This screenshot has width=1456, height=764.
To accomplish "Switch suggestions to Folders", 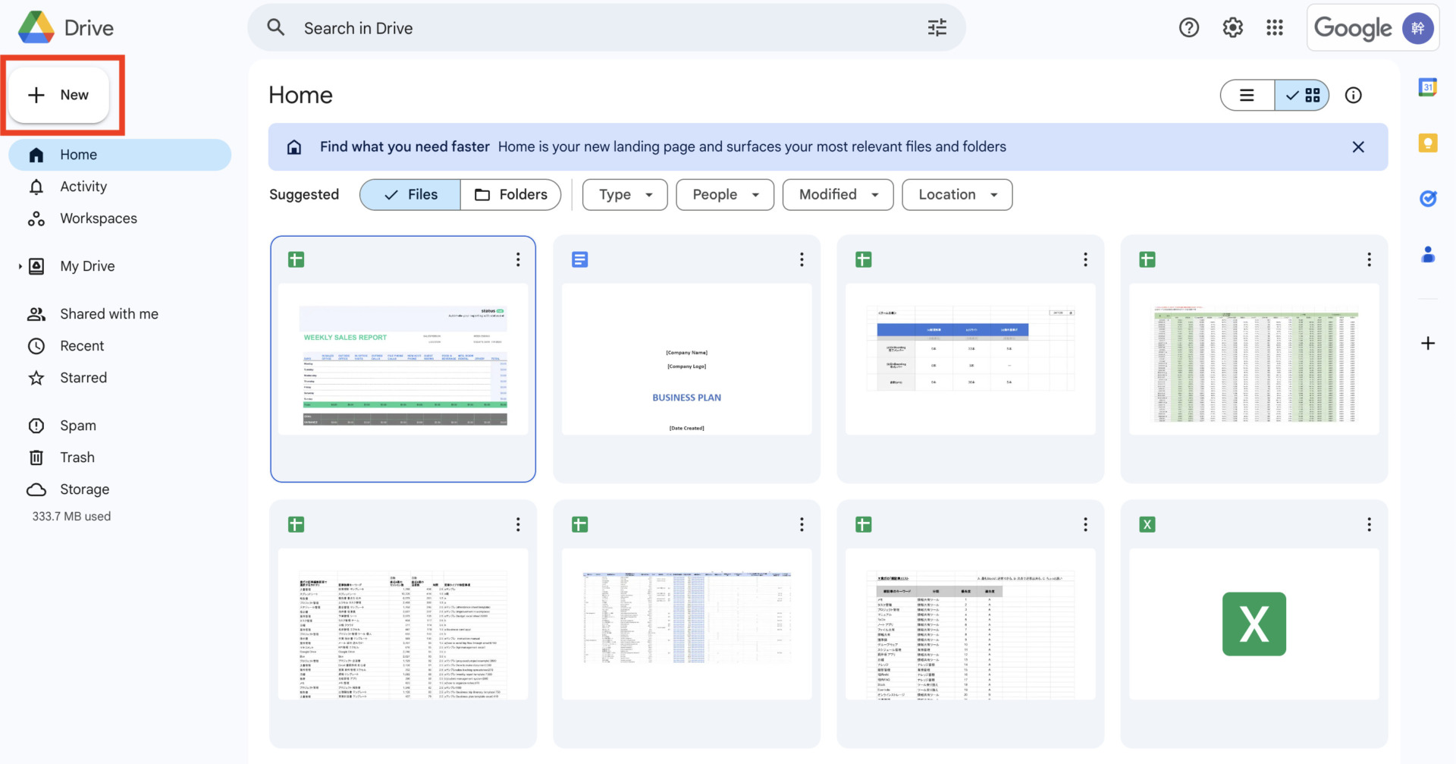I will pyautogui.click(x=510, y=195).
